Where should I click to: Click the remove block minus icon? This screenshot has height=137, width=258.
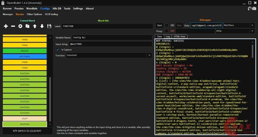pyautogui.click(x=13, y=26)
